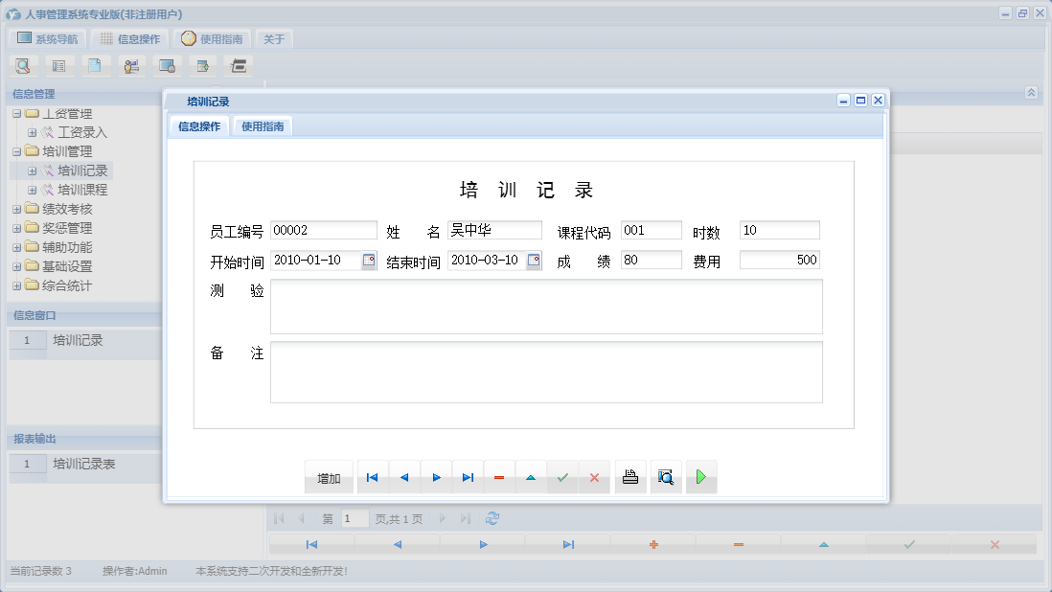Collapse the right panel with the top chevron
Image resolution: width=1052 pixels, height=592 pixels.
(1030, 93)
